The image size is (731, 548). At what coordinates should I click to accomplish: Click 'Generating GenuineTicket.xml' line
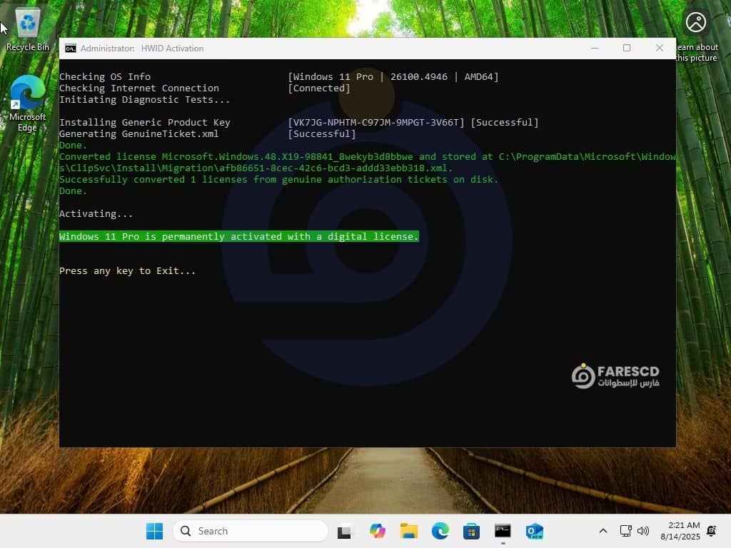(x=139, y=133)
